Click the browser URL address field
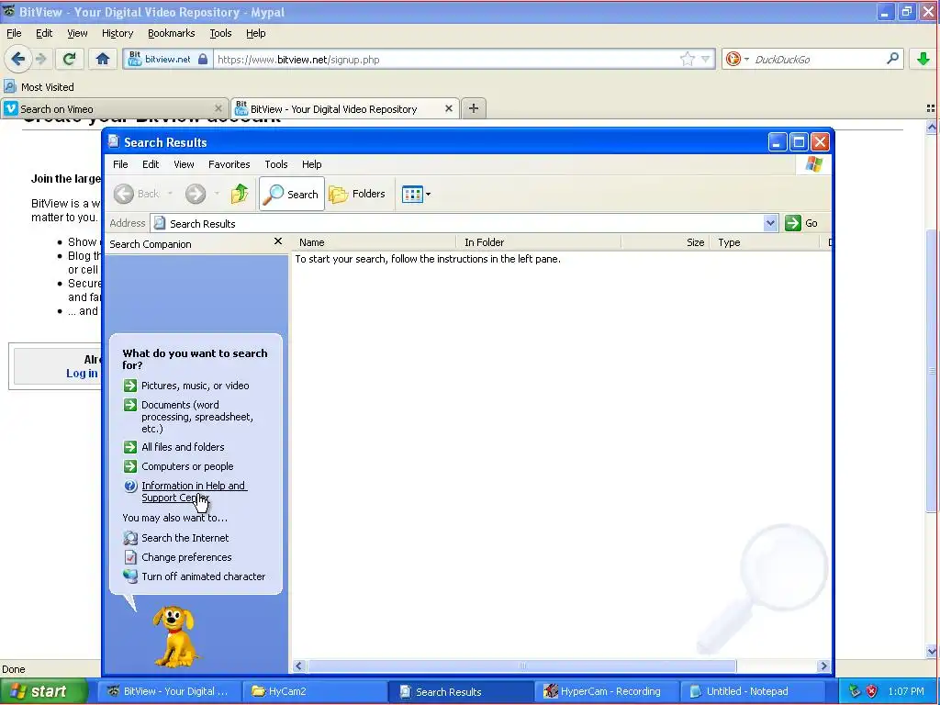 [447, 59]
